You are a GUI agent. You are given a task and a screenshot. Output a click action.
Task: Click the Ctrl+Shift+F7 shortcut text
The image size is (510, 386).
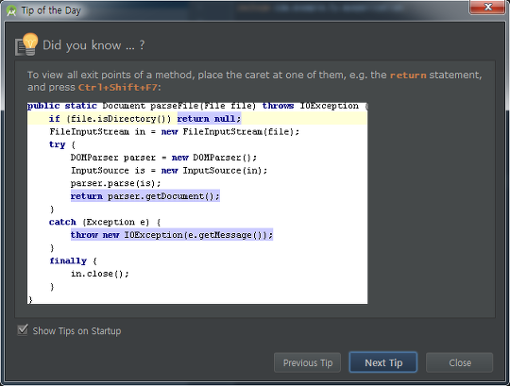point(118,88)
